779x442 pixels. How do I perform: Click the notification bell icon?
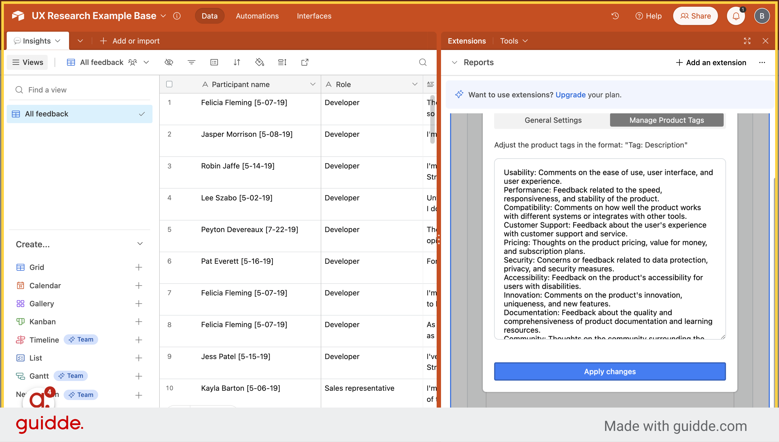(736, 15)
